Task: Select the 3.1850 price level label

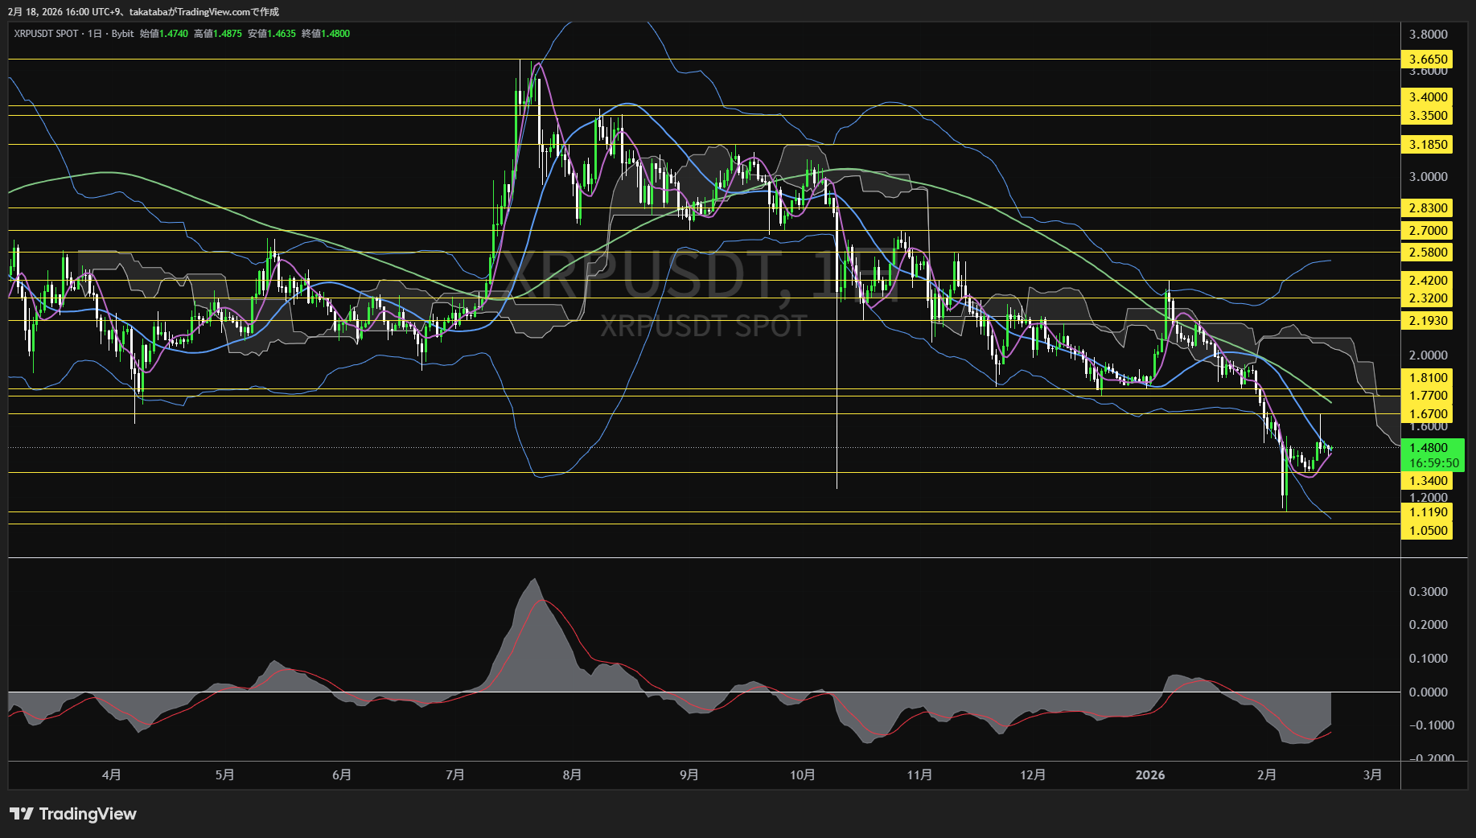Action: 1427,144
